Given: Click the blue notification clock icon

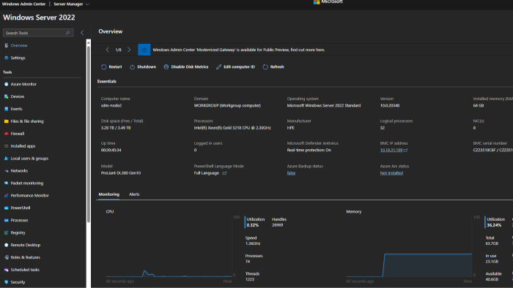Looking at the screenshot, I should point(144,50).
